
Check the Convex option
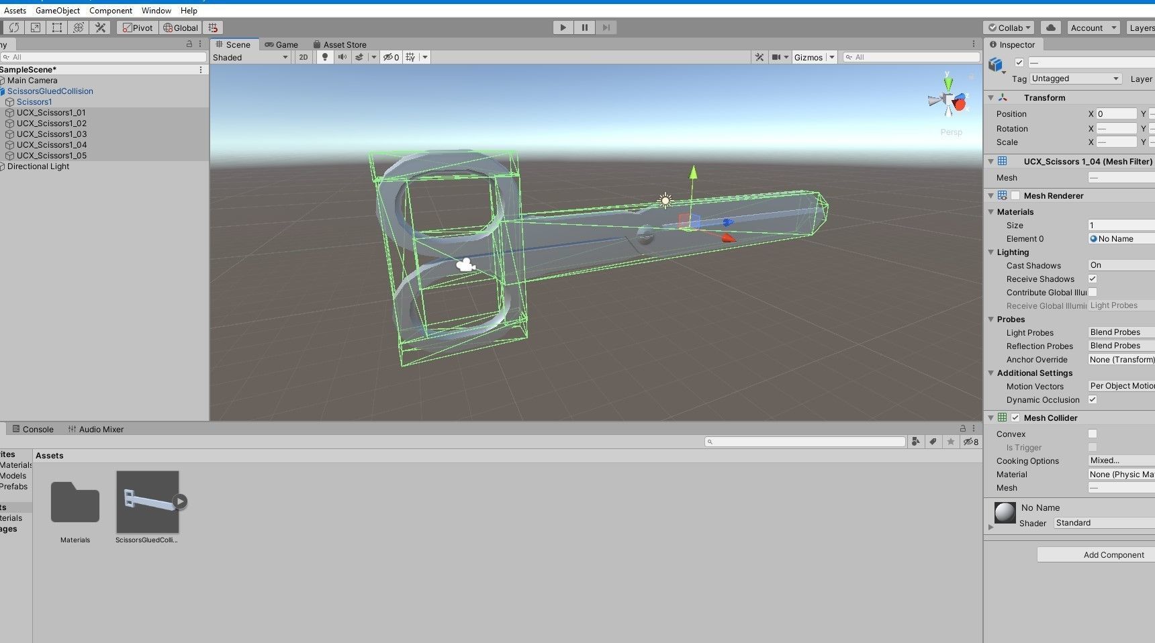click(x=1093, y=434)
